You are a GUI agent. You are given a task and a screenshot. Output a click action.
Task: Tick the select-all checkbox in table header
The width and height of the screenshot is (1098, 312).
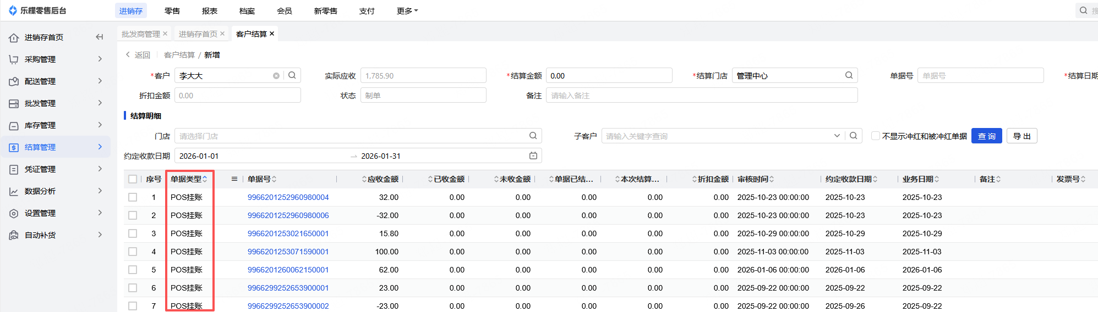[x=133, y=179]
